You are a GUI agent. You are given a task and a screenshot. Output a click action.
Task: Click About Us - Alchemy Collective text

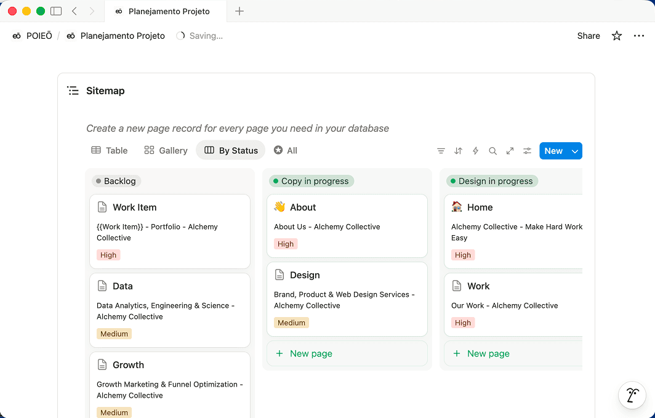tap(327, 227)
